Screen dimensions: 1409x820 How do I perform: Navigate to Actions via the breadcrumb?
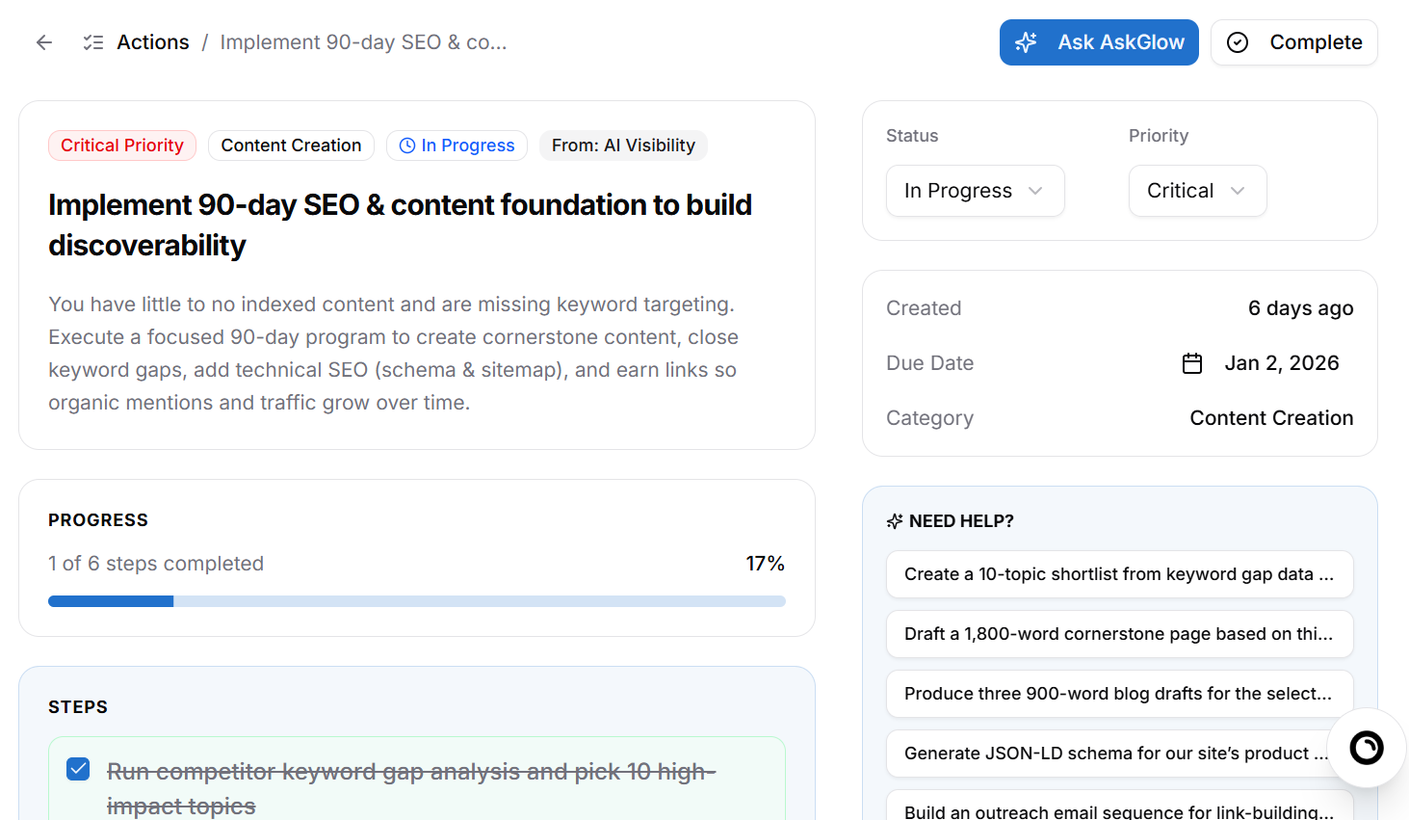coord(152,41)
